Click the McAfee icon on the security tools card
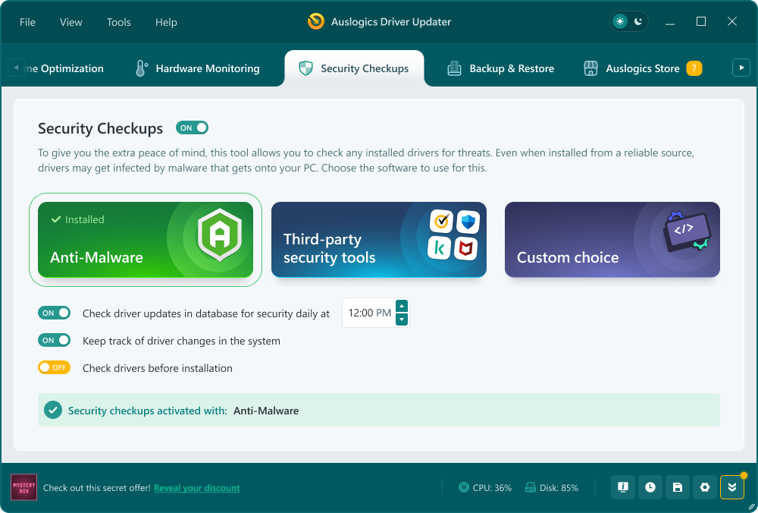 [465, 248]
